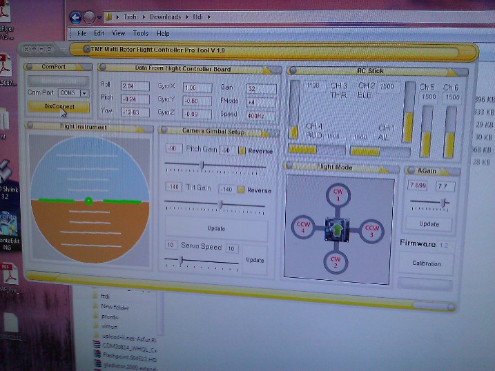Toggle Tilt Gain Reverse checkbox
The height and width of the screenshot is (371, 495).
(x=241, y=190)
